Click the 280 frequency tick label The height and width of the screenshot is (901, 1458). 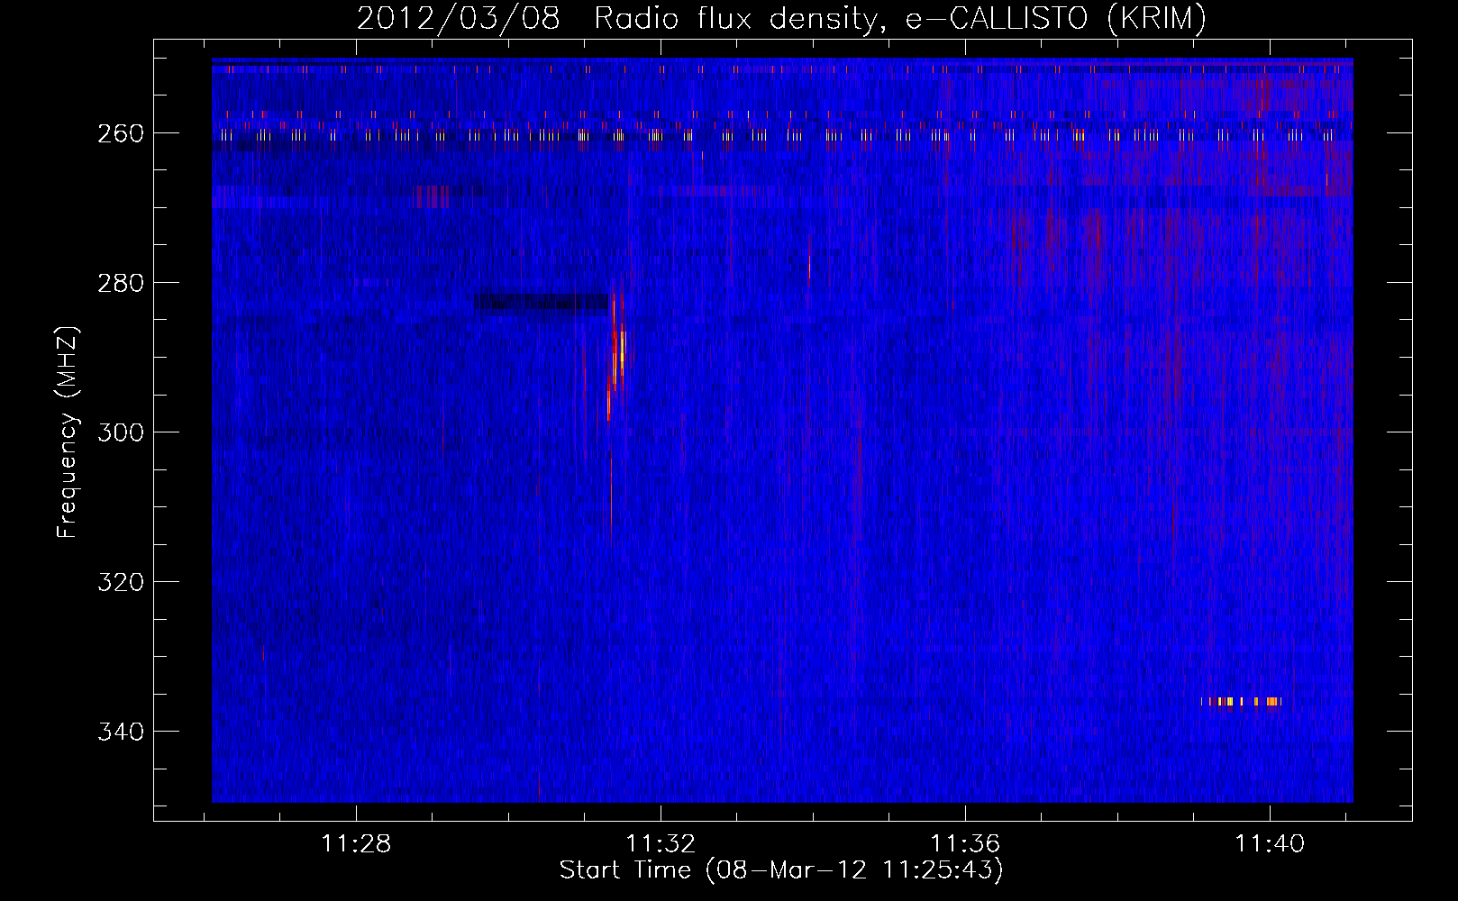(121, 283)
